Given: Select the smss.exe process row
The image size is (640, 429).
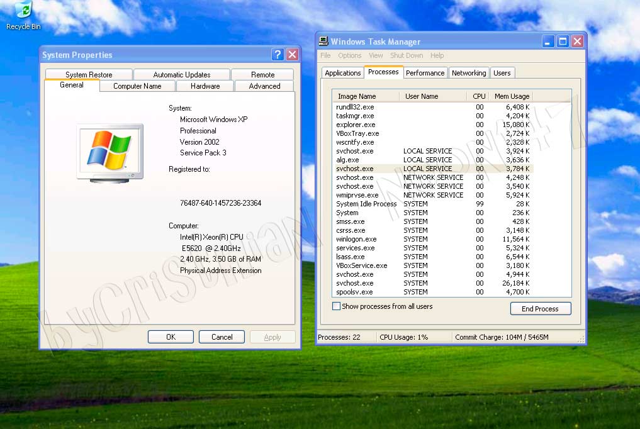Looking at the screenshot, I should [x=433, y=221].
